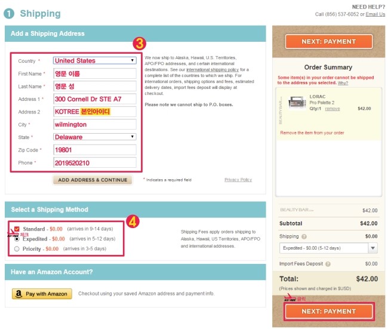Click the City field showing wilmington
This screenshot has height=329, width=388.
pos(94,124)
